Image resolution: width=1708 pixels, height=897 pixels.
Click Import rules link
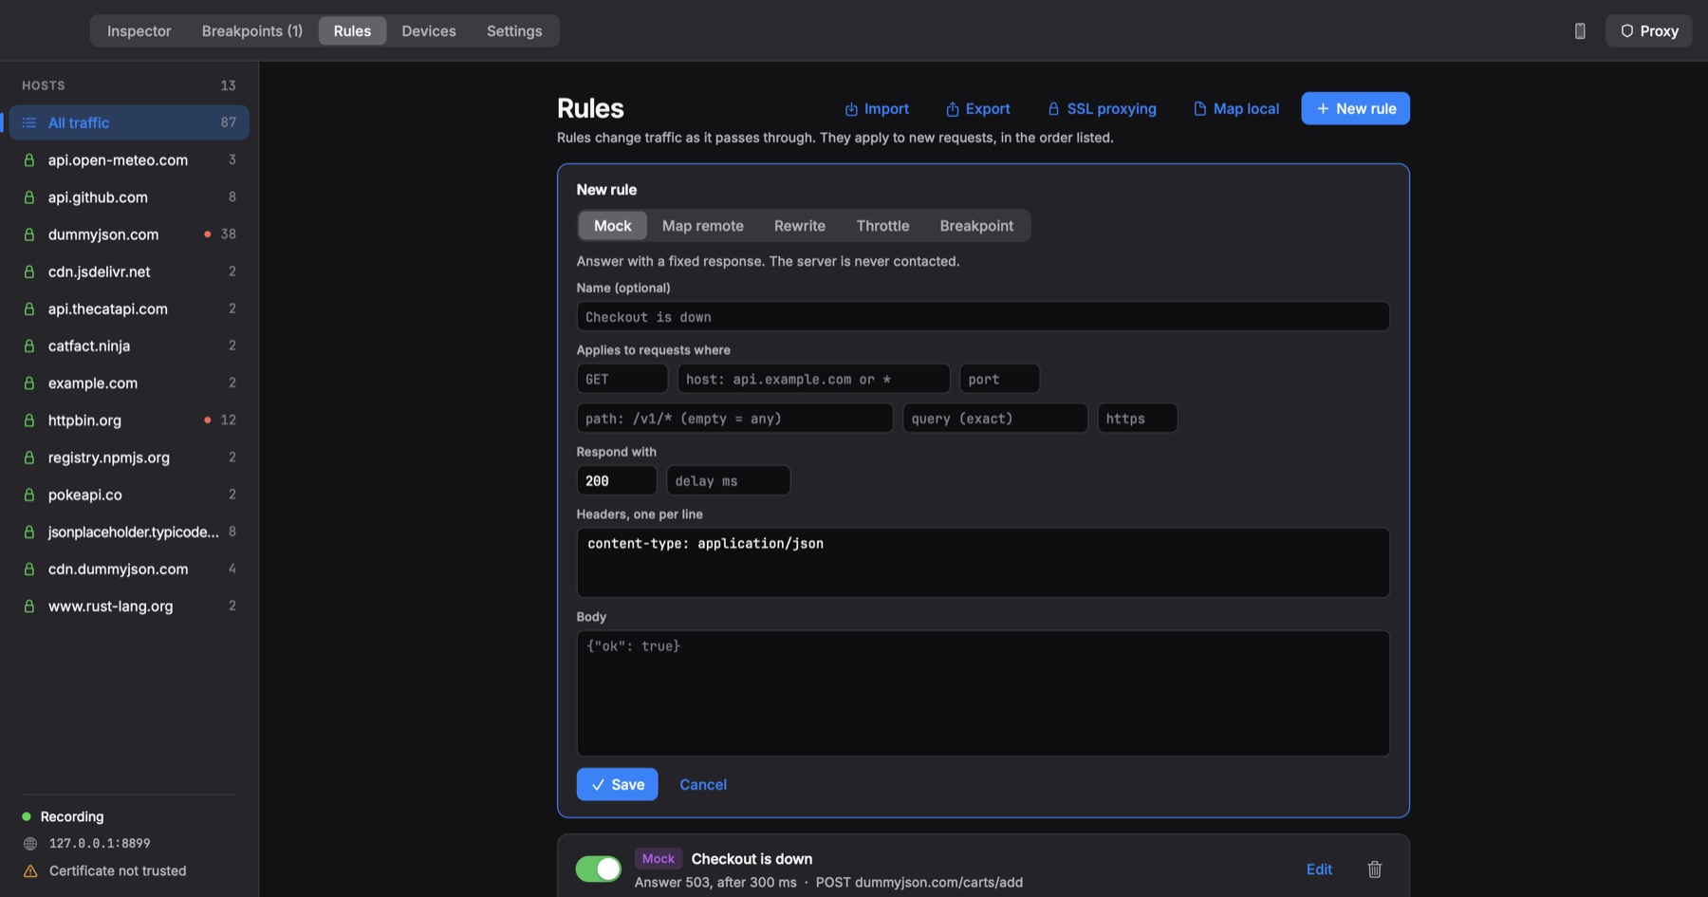(877, 109)
